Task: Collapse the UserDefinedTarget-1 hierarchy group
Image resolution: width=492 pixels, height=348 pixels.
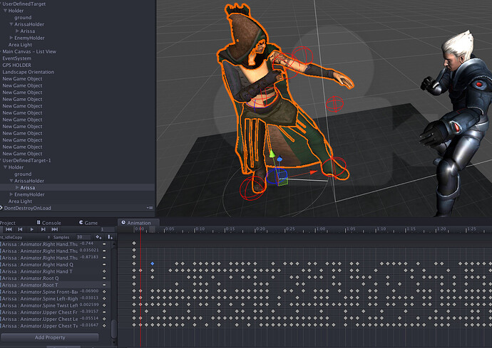Action: click(1, 160)
